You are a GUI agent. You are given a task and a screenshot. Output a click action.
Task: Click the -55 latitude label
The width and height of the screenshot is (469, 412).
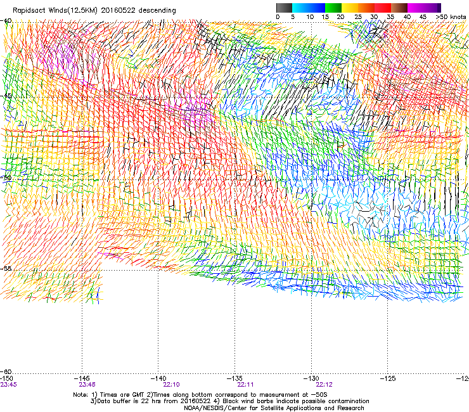coord(6,268)
